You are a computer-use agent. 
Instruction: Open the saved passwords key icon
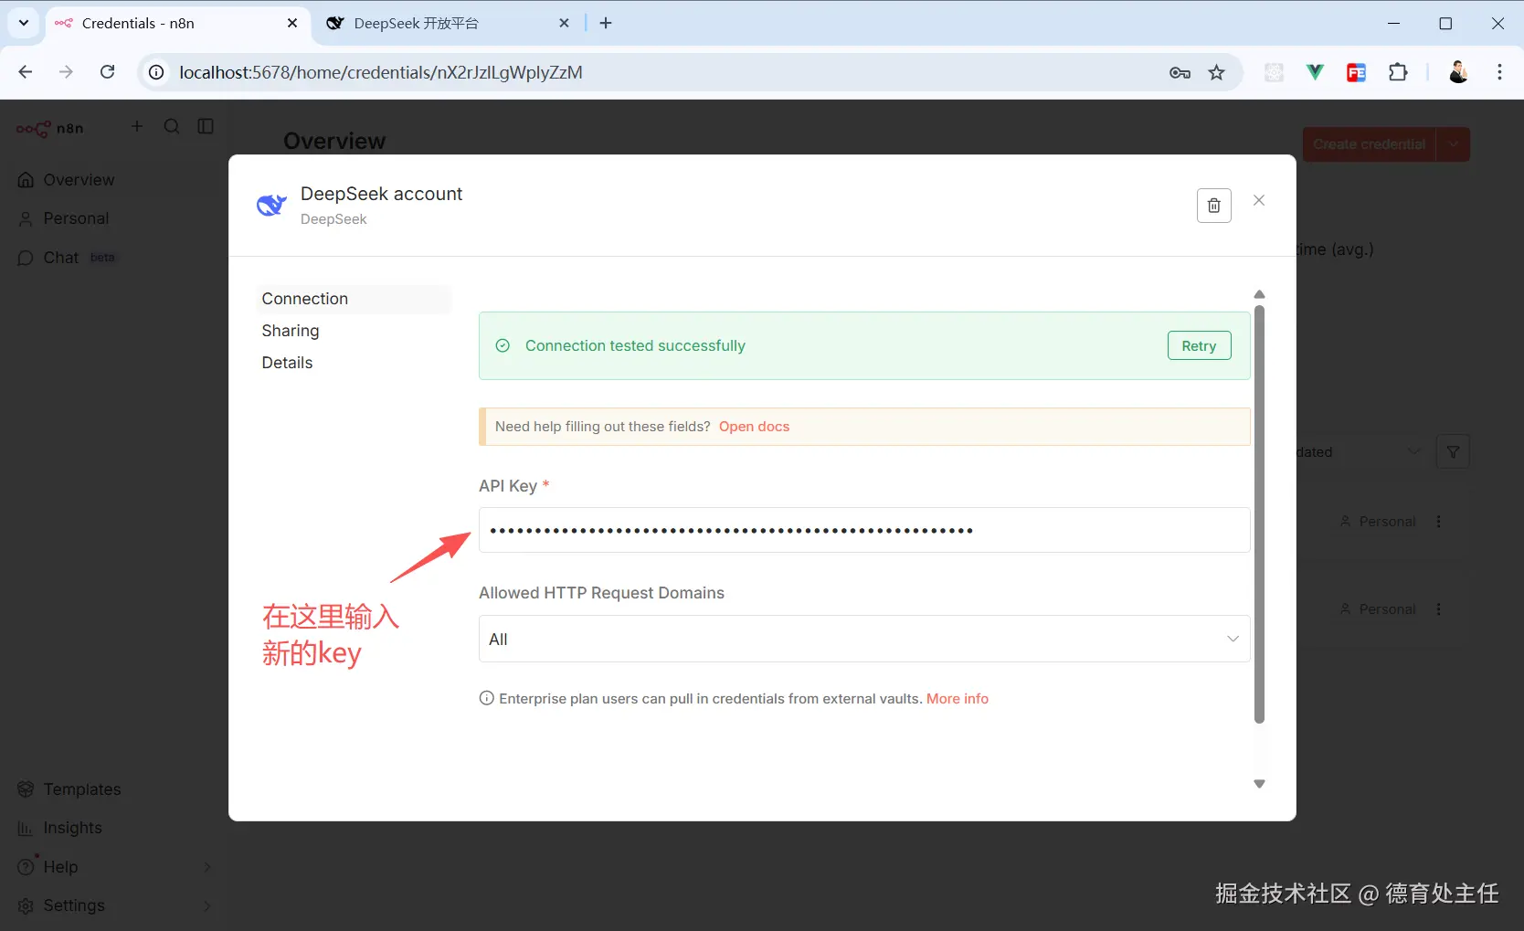point(1180,72)
